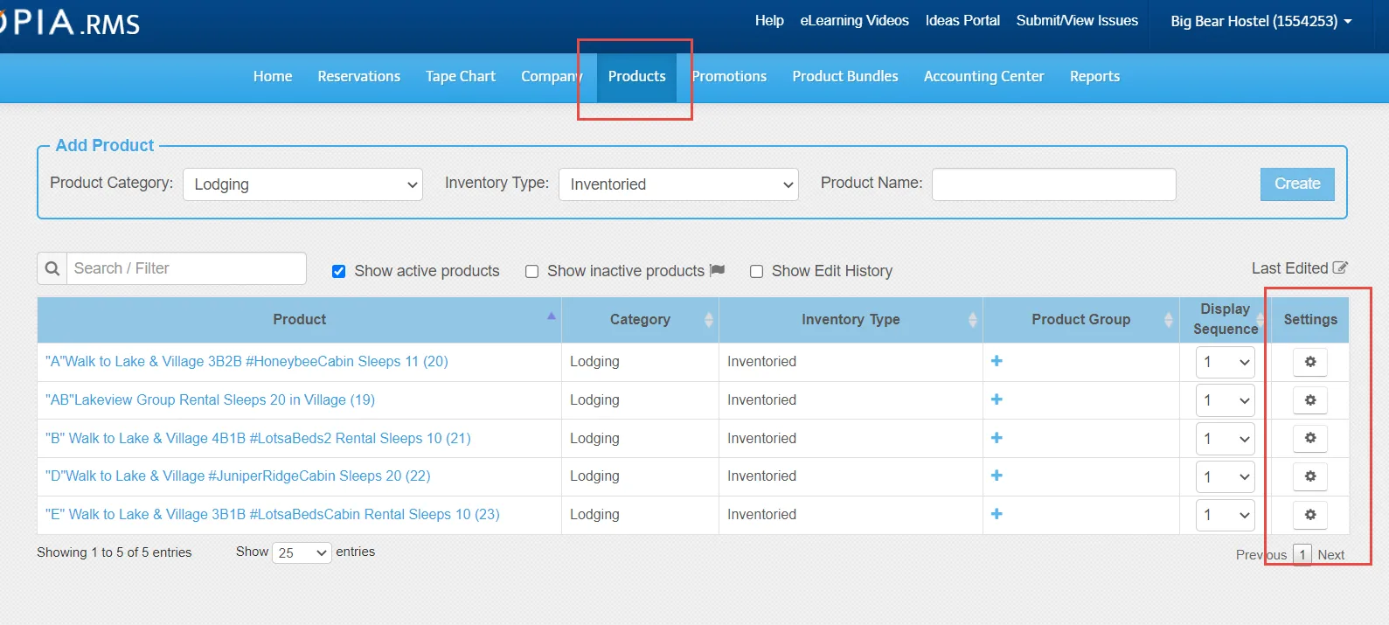The height and width of the screenshot is (625, 1389).
Task: Toggle Show active products checkbox
Action: point(338,271)
